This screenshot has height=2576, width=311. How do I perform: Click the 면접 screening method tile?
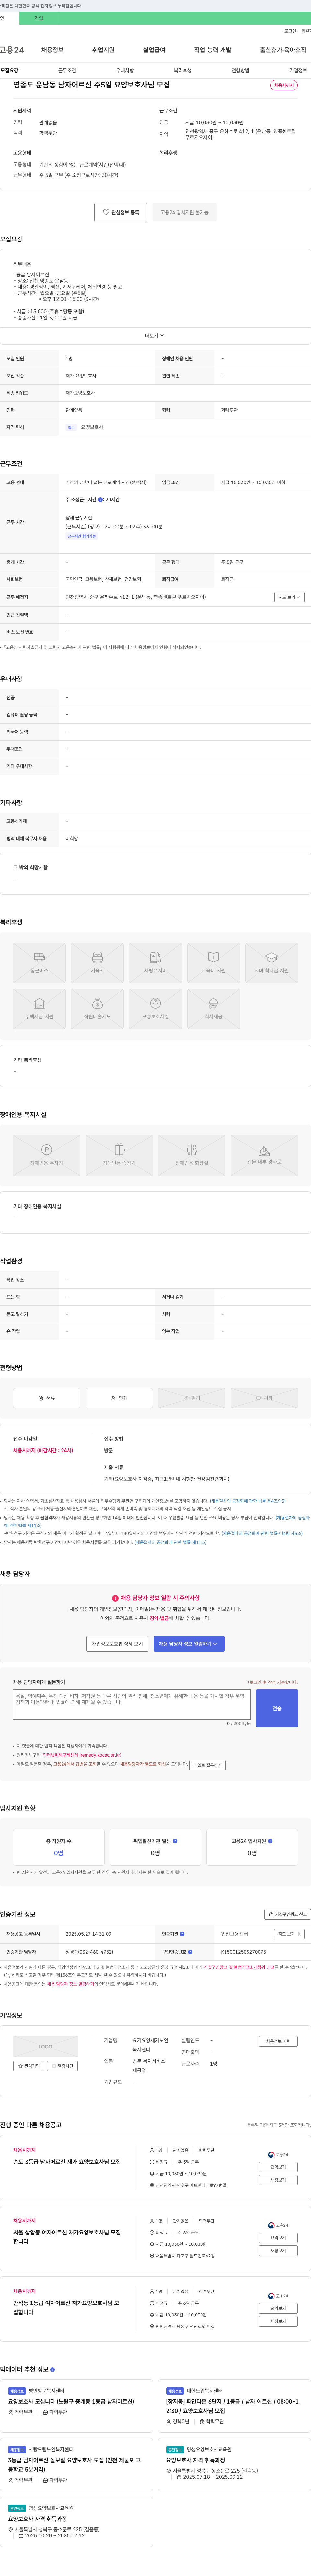tap(119, 1398)
